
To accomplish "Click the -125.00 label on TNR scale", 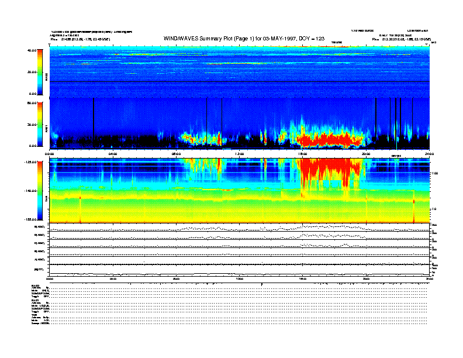I will pyautogui.click(x=31, y=162).
